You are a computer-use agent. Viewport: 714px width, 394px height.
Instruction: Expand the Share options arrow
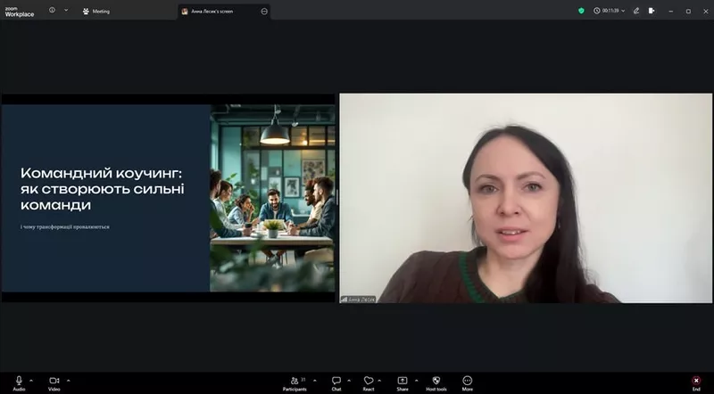[416, 380]
